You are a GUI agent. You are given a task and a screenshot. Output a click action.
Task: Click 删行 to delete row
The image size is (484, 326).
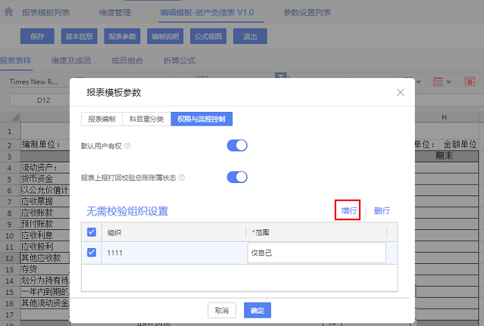pyautogui.click(x=382, y=211)
